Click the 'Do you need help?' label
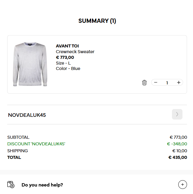This screenshot has width=193, height=194. (42, 185)
